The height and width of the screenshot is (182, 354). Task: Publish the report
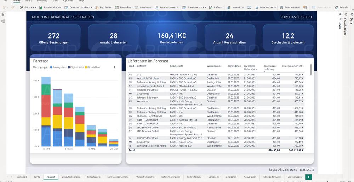(x=341, y=7)
